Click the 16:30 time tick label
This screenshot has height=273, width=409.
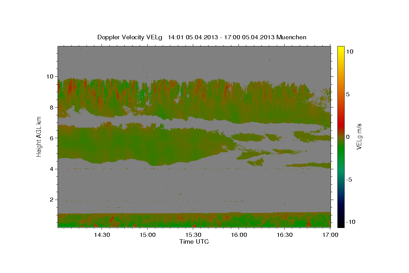click(x=285, y=235)
